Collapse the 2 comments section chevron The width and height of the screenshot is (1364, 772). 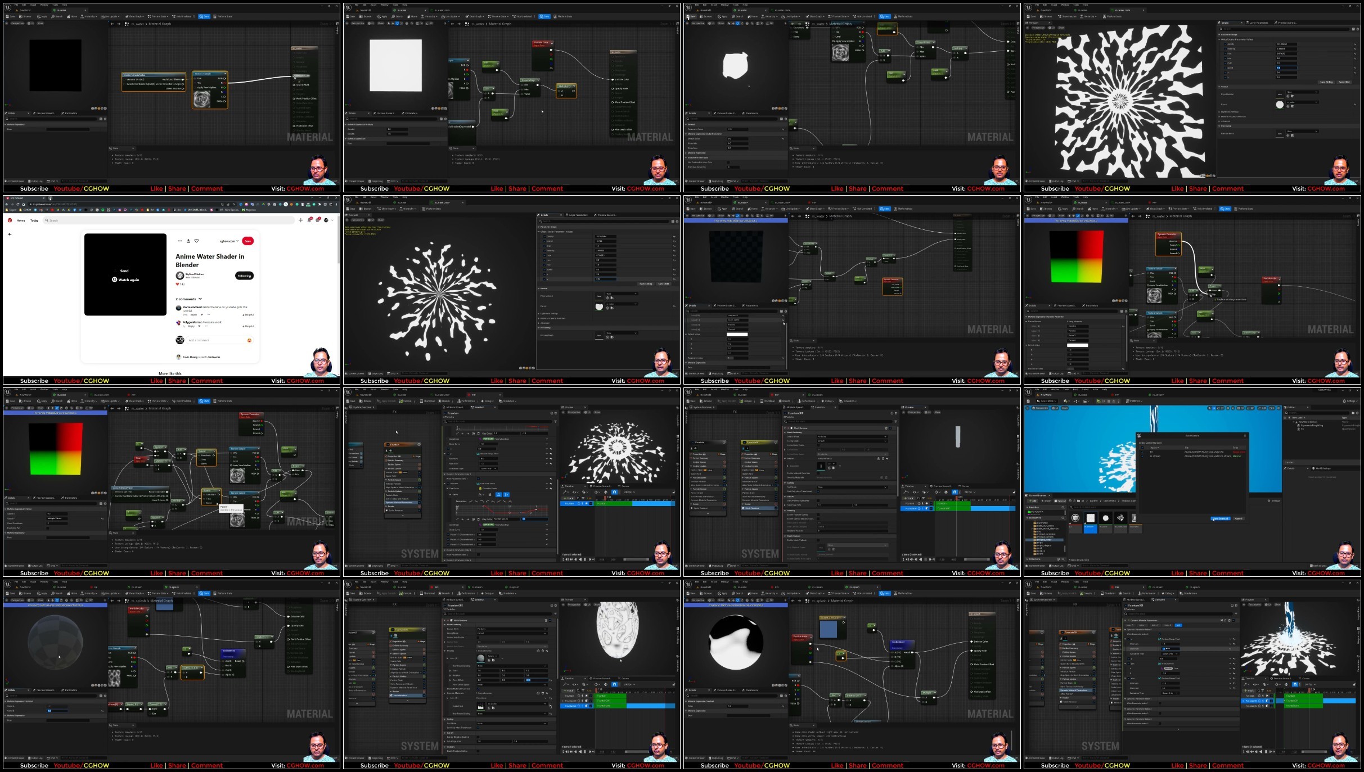click(200, 299)
